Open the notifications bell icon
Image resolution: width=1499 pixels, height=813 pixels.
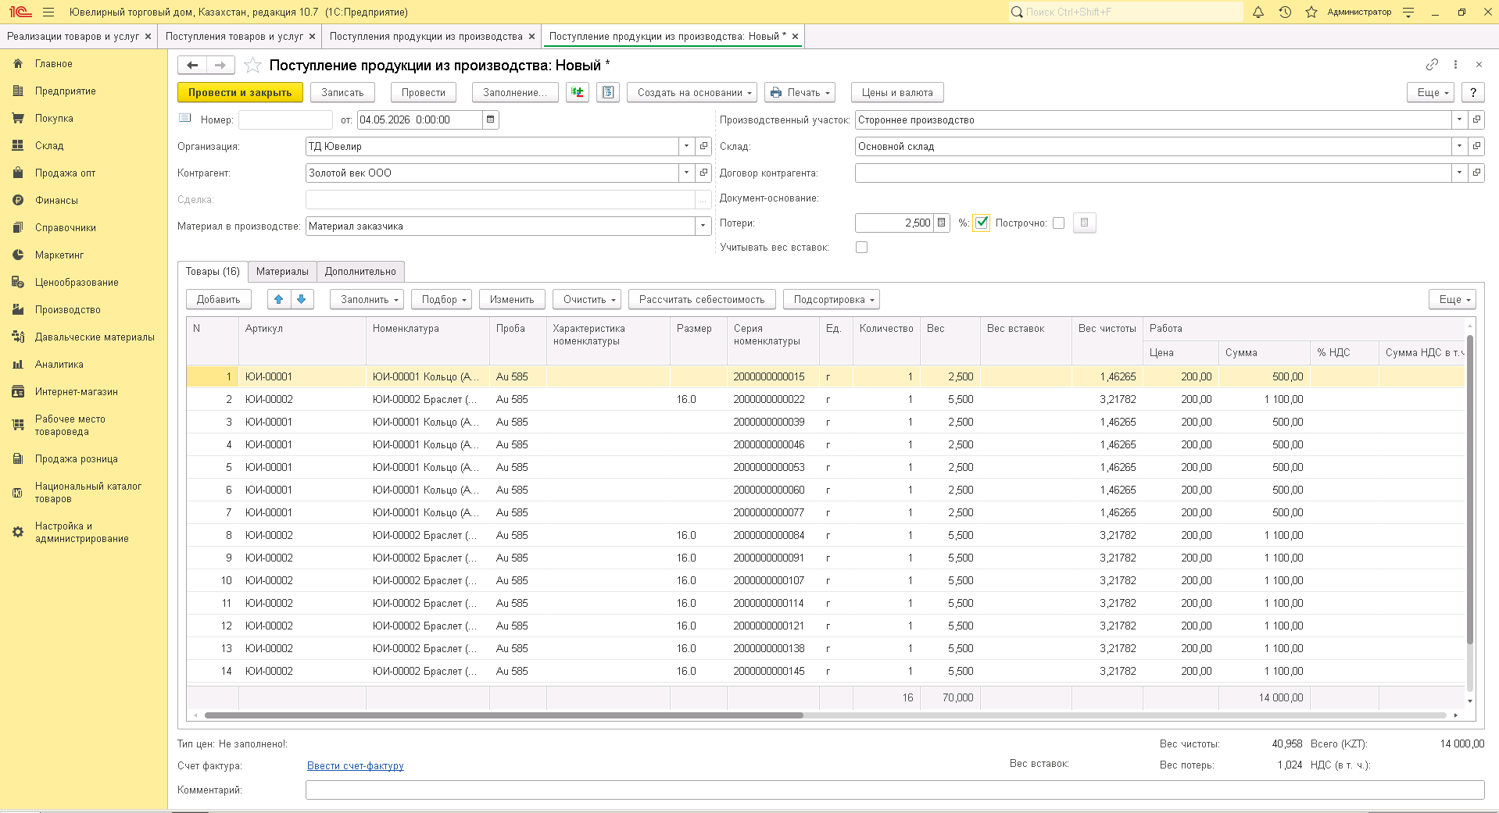(1258, 12)
